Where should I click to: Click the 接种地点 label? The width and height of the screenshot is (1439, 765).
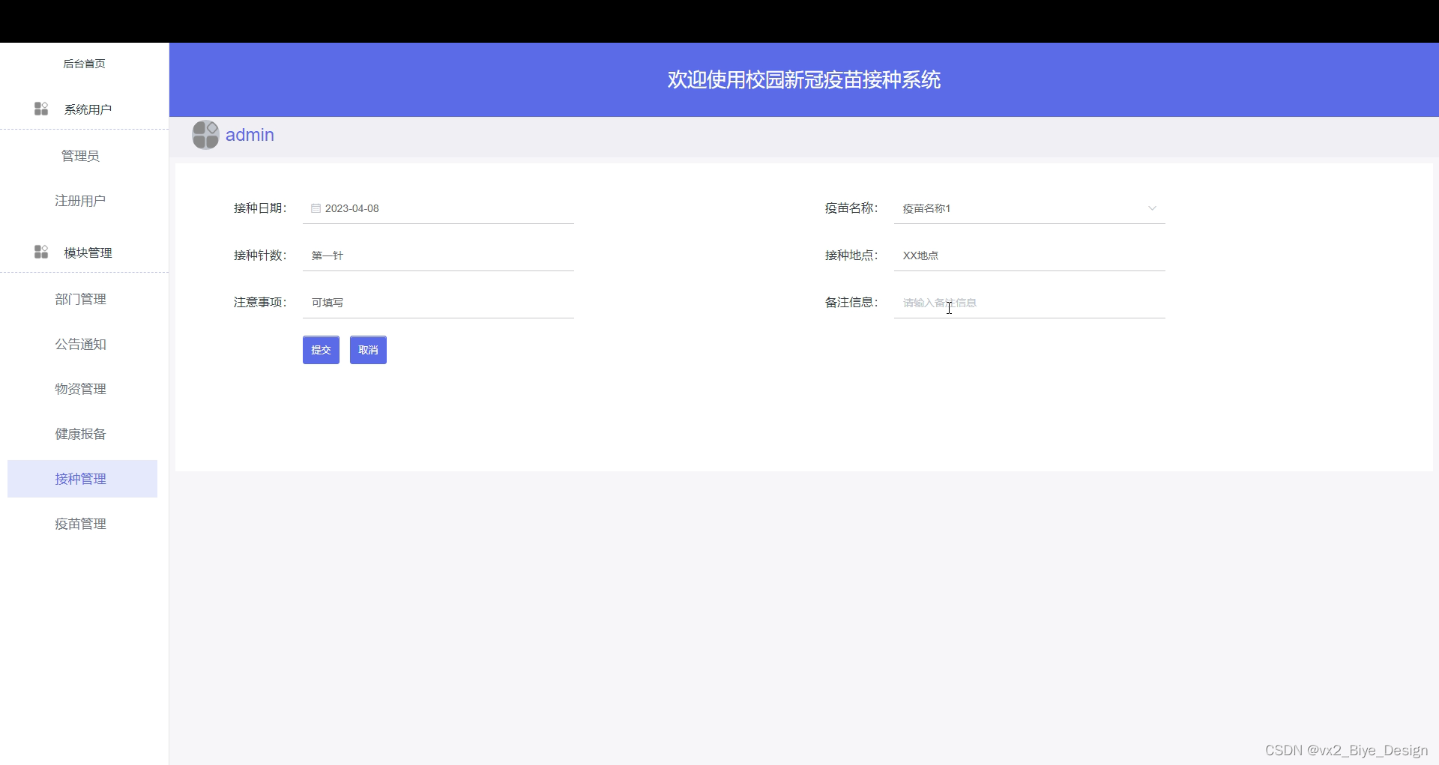pyautogui.click(x=851, y=255)
